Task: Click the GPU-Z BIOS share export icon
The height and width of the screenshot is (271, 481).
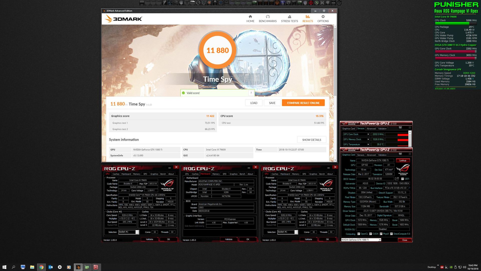Action: point(397,179)
